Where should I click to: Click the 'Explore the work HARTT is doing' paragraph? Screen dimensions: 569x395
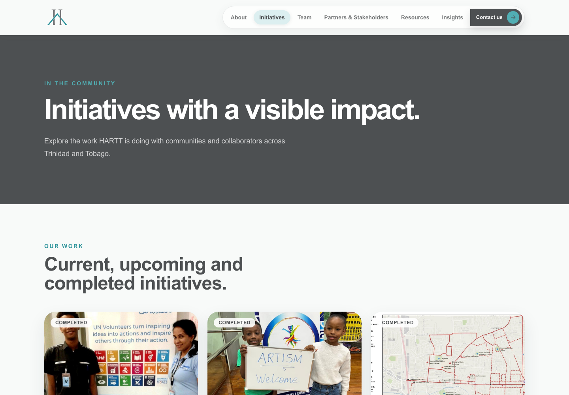tap(165, 147)
